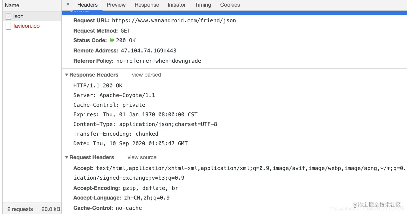Click view parsed link
The width and height of the screenshot is (407, 214).
click(147, 75)
